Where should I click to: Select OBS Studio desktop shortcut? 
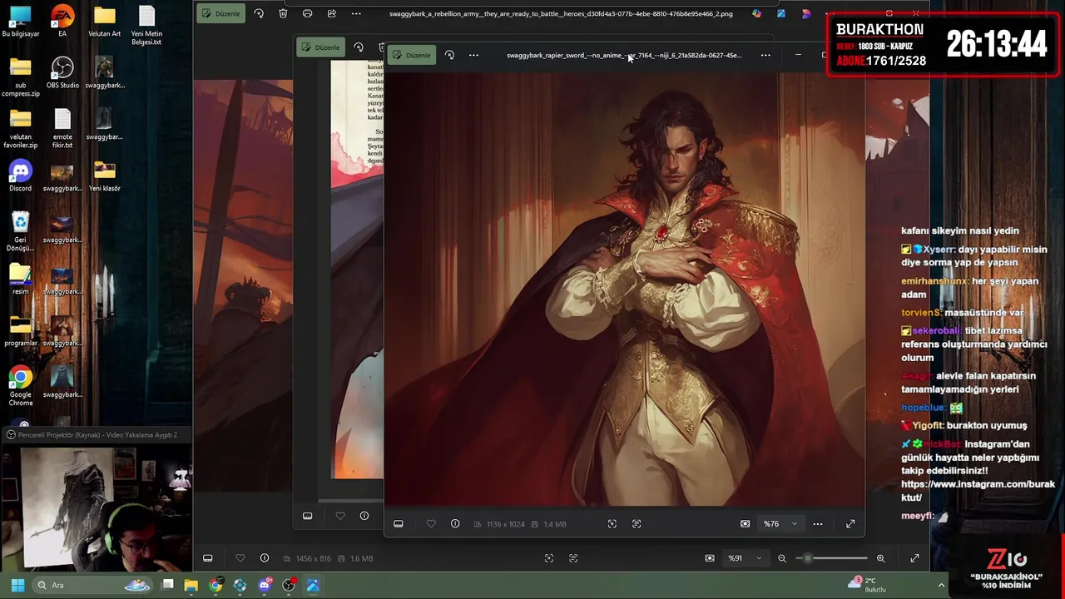62,73
